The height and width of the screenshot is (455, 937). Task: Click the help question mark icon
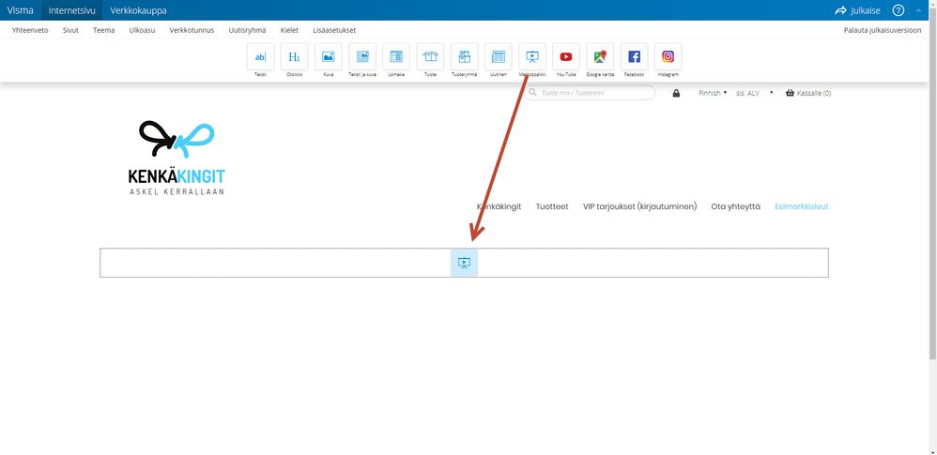pyautogui.click(x=899, y=10)
